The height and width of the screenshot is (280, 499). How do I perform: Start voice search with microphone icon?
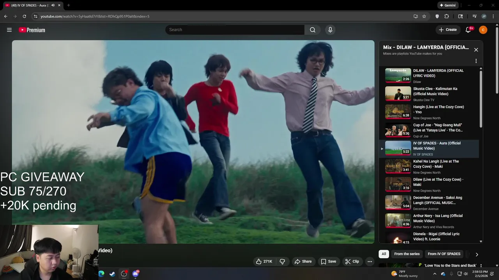point(330,30)
